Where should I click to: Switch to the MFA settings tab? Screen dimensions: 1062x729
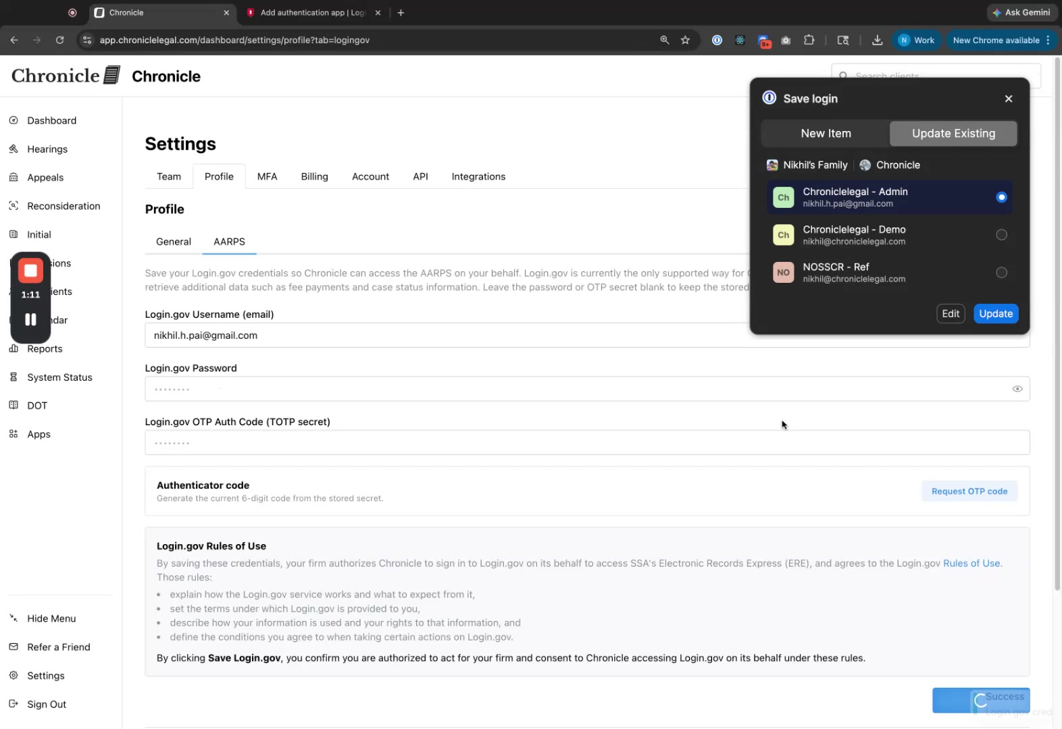267,176
